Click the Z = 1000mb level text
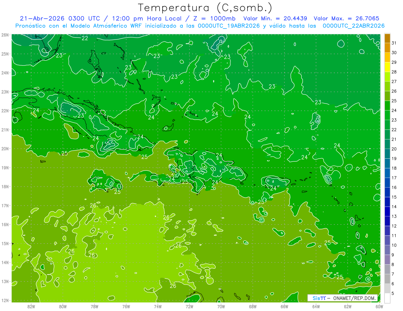Screen dimensions: 403x311 click(x=216, y=18)
